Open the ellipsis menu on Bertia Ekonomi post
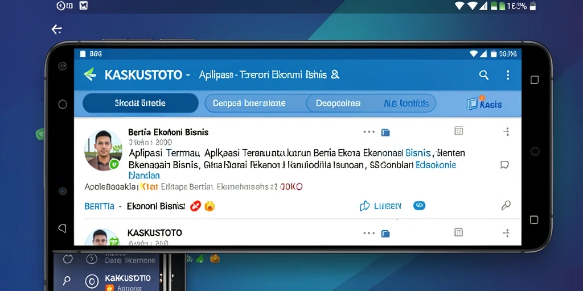The width and height of the screenshot is (583, 291). click(369, 132)
